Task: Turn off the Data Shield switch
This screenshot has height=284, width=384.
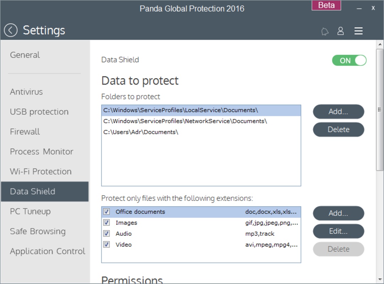Action: [349, 60]
